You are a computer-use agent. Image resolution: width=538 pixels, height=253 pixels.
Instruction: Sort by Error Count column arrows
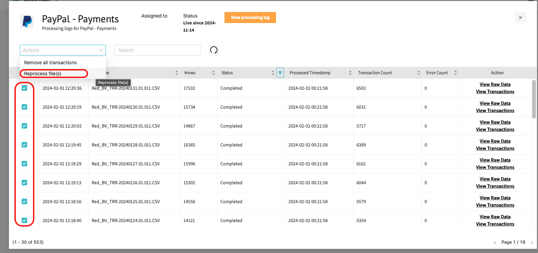pyautogui.click(x=455, y=73)
